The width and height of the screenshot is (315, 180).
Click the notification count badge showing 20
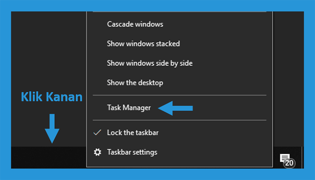pyautogui.click(x=289, y=163)
